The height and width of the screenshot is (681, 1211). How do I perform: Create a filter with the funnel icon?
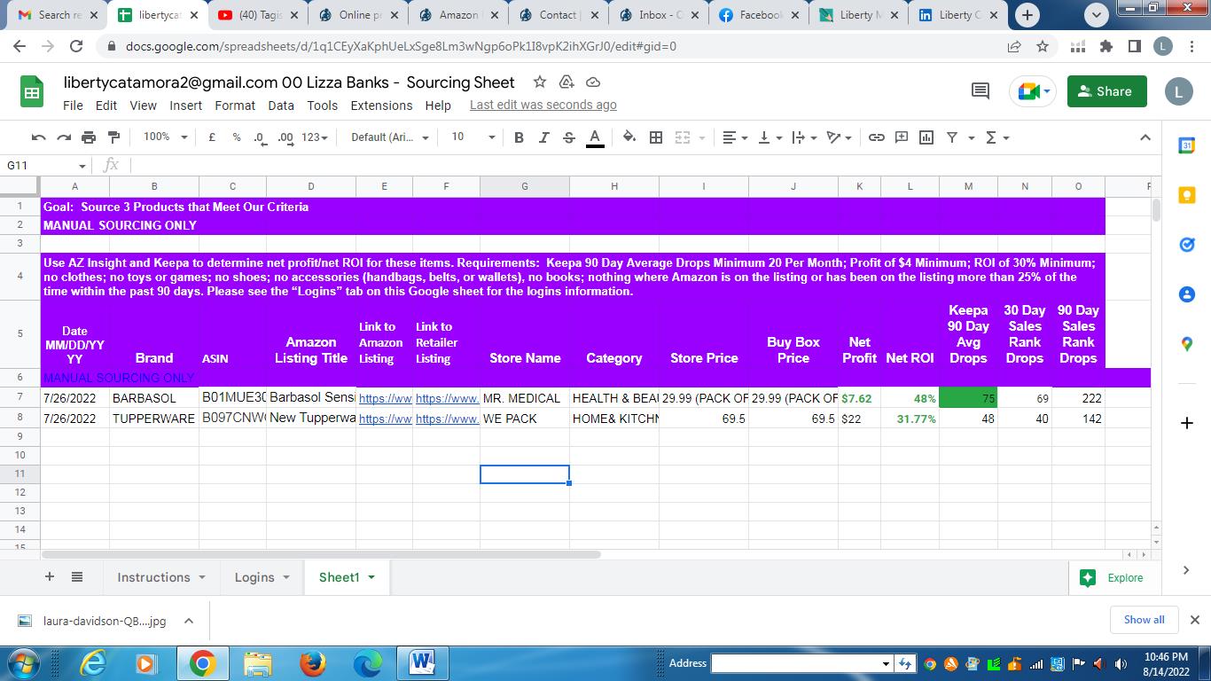coord(952,137)
